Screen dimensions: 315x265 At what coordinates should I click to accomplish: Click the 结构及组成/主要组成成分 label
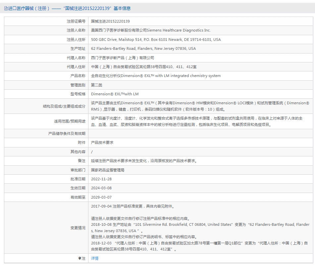pos(64,106)
